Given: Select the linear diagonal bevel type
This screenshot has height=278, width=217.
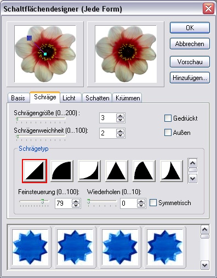Looking at the screenshot, I should click(x=35, y=171).
